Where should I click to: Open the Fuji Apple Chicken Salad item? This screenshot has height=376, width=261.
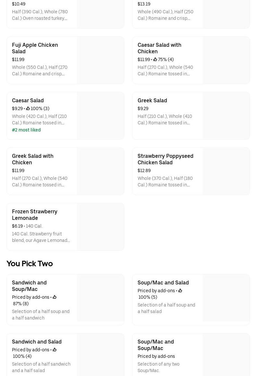click(x=35, y=48)
